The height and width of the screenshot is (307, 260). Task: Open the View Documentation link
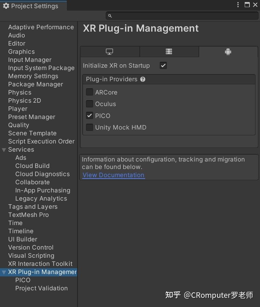114,175
